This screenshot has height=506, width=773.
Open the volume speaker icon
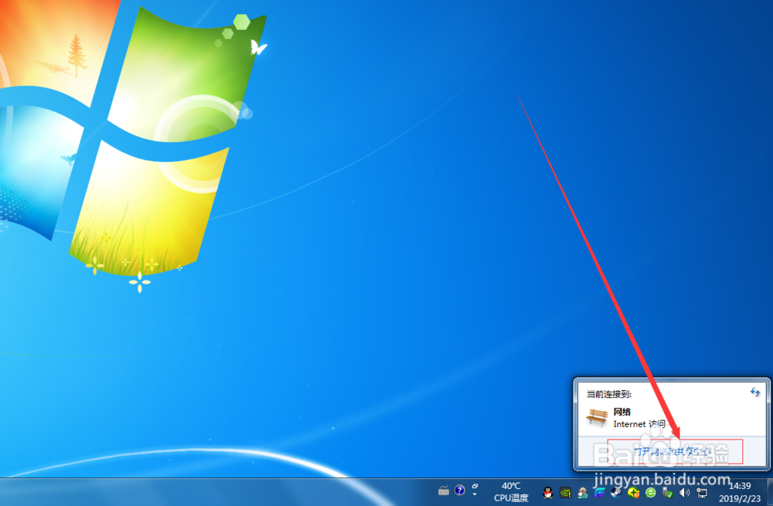pyautogui.click(x=684, y=492)
